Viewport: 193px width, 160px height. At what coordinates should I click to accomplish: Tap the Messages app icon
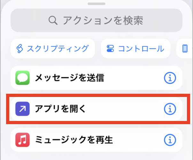point(22,77)
